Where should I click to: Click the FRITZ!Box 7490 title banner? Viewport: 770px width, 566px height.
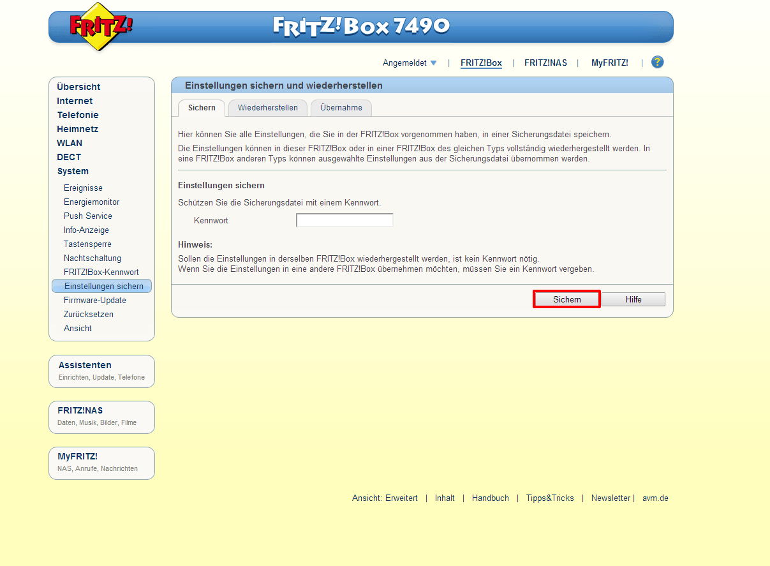click(361, 26)
